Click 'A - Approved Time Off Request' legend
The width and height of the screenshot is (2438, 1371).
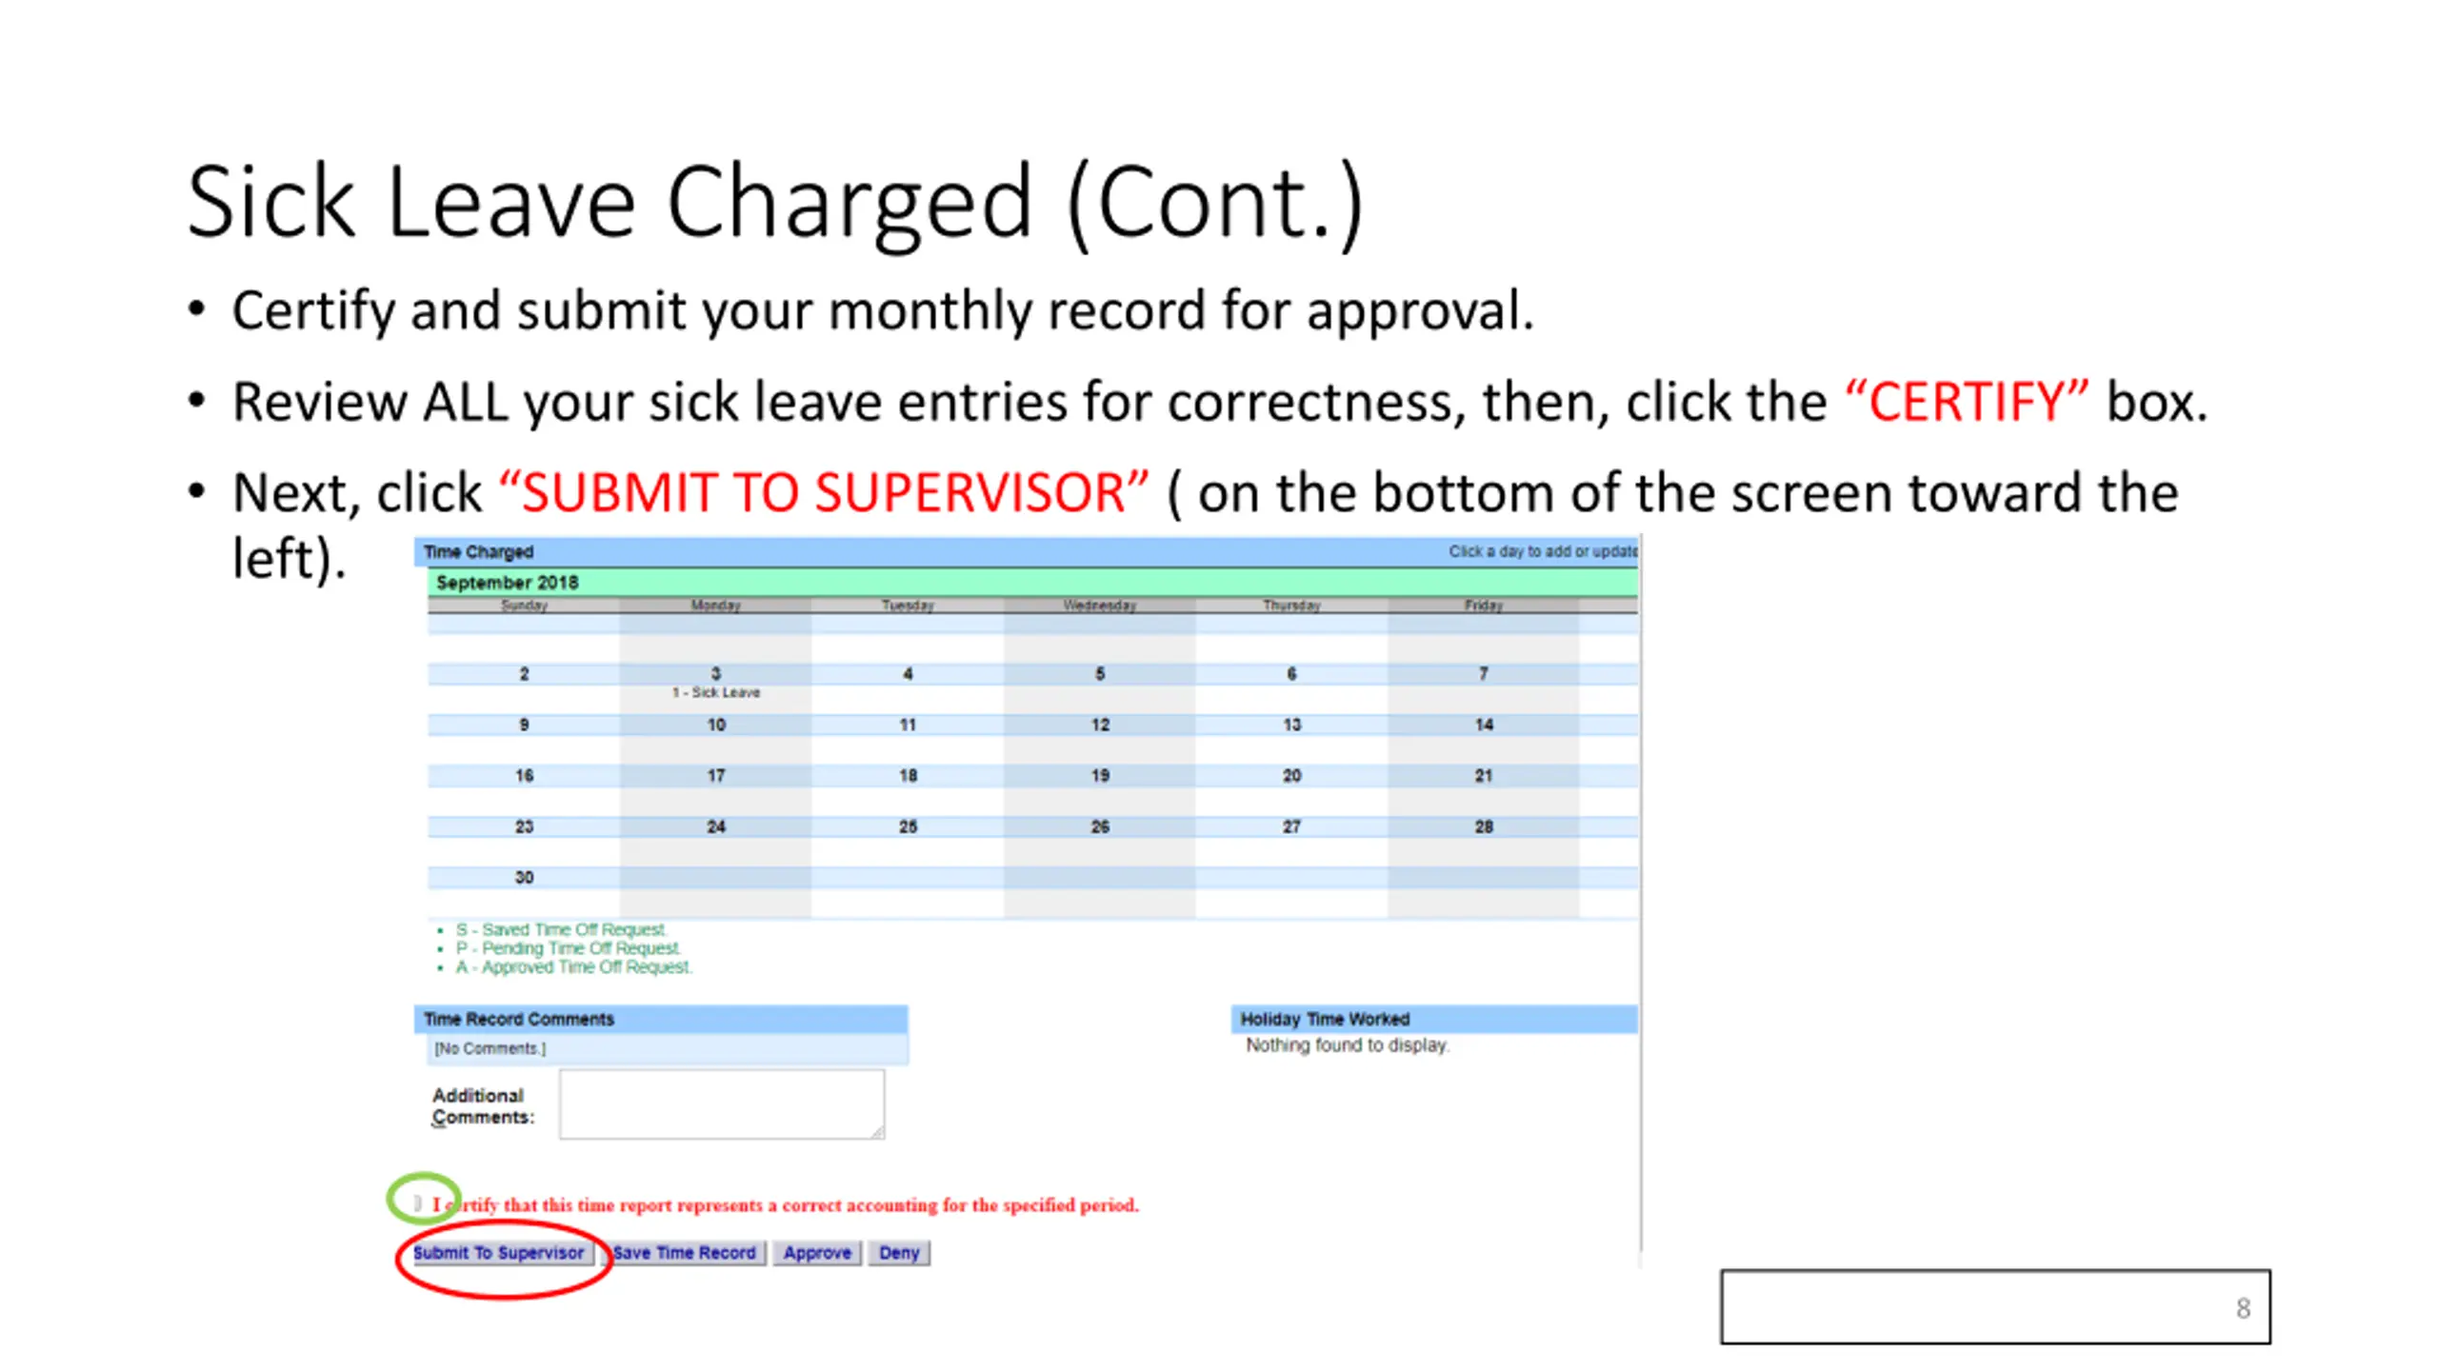[x=573, y=967]
